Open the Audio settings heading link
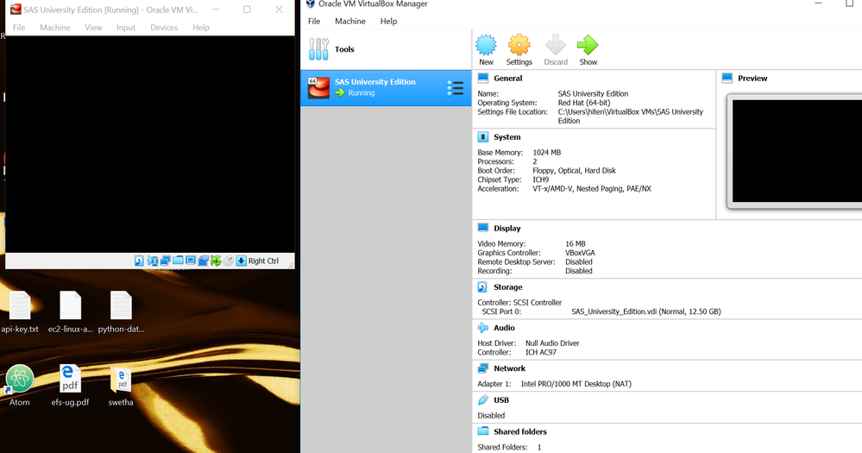Image resolution: width=862 pixels, height=453 pixels. click(x=504, y=328)
